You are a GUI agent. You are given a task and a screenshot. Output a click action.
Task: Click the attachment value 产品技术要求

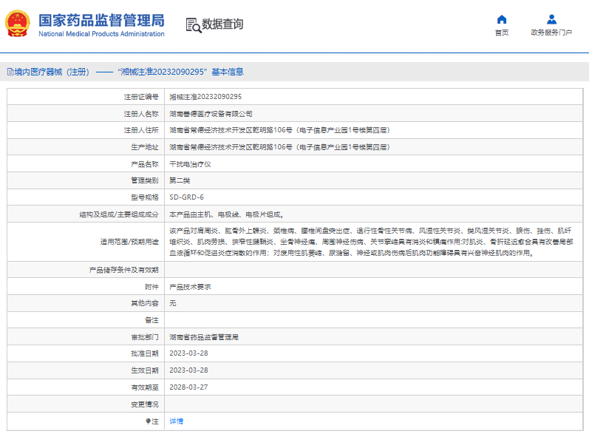pos(190,286)
